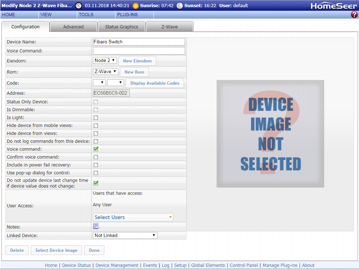Click the clock icon in header
359x269 pixels.
[x=78, y=6]
